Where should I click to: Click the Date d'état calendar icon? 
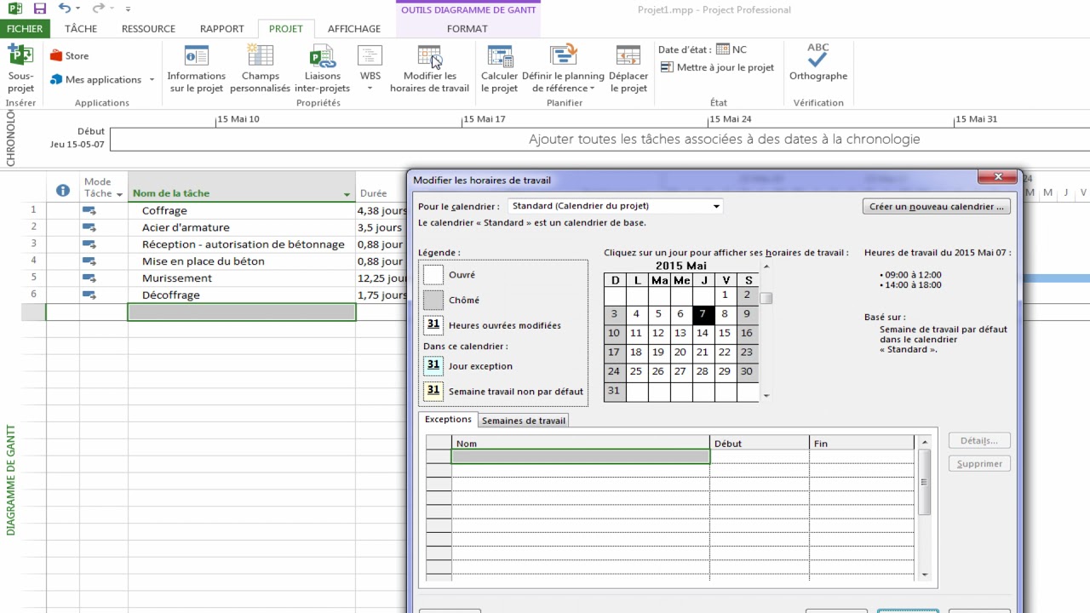click(x=722, y=49)
